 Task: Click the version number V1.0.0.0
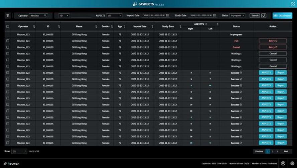point(160,5)
